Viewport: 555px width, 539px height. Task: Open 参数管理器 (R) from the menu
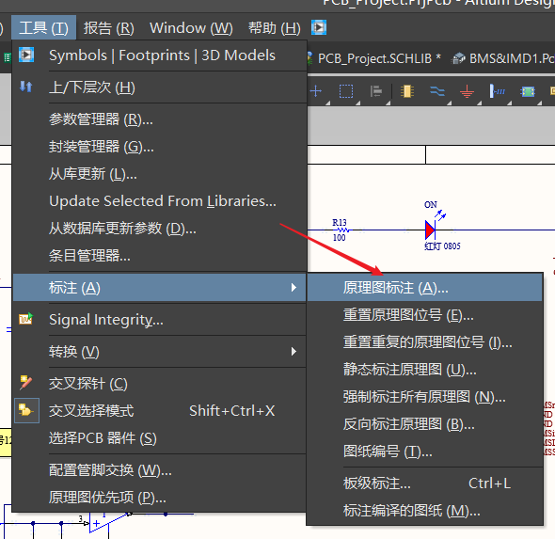(x=160, y=119)
